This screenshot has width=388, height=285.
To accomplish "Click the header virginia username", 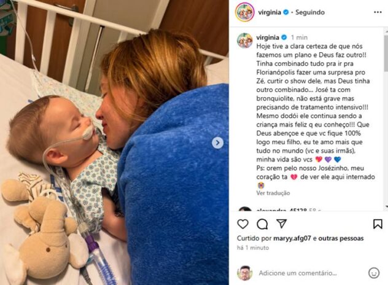I will tap(270, 12).
